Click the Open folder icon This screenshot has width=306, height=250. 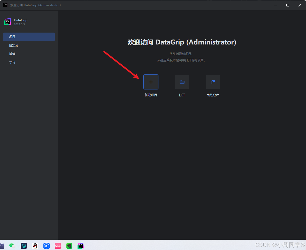click(182, 82)
